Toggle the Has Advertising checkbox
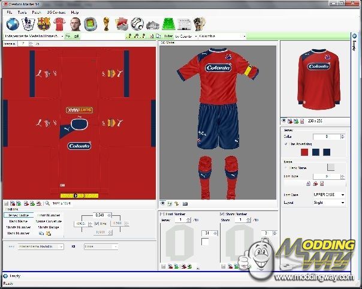Image resolution: width=362 pixels, height=289 pixels. point(285,144)
